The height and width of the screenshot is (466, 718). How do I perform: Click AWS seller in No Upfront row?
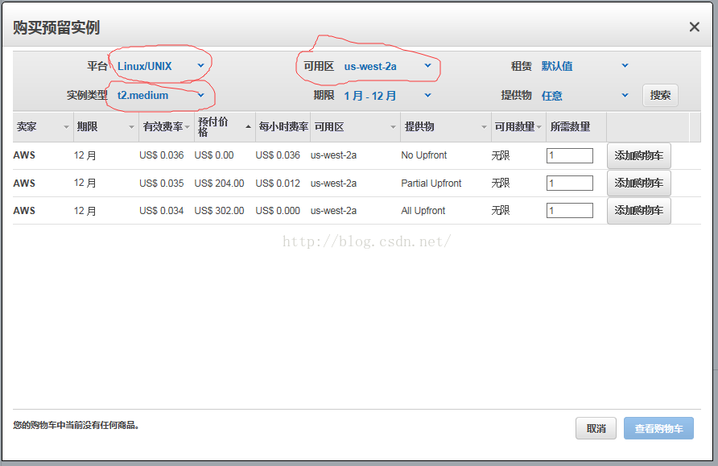(x=24, y=155)
